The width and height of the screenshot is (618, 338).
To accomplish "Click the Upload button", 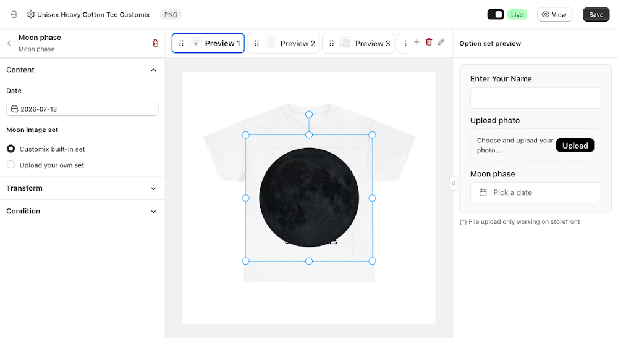I will 575,146.
